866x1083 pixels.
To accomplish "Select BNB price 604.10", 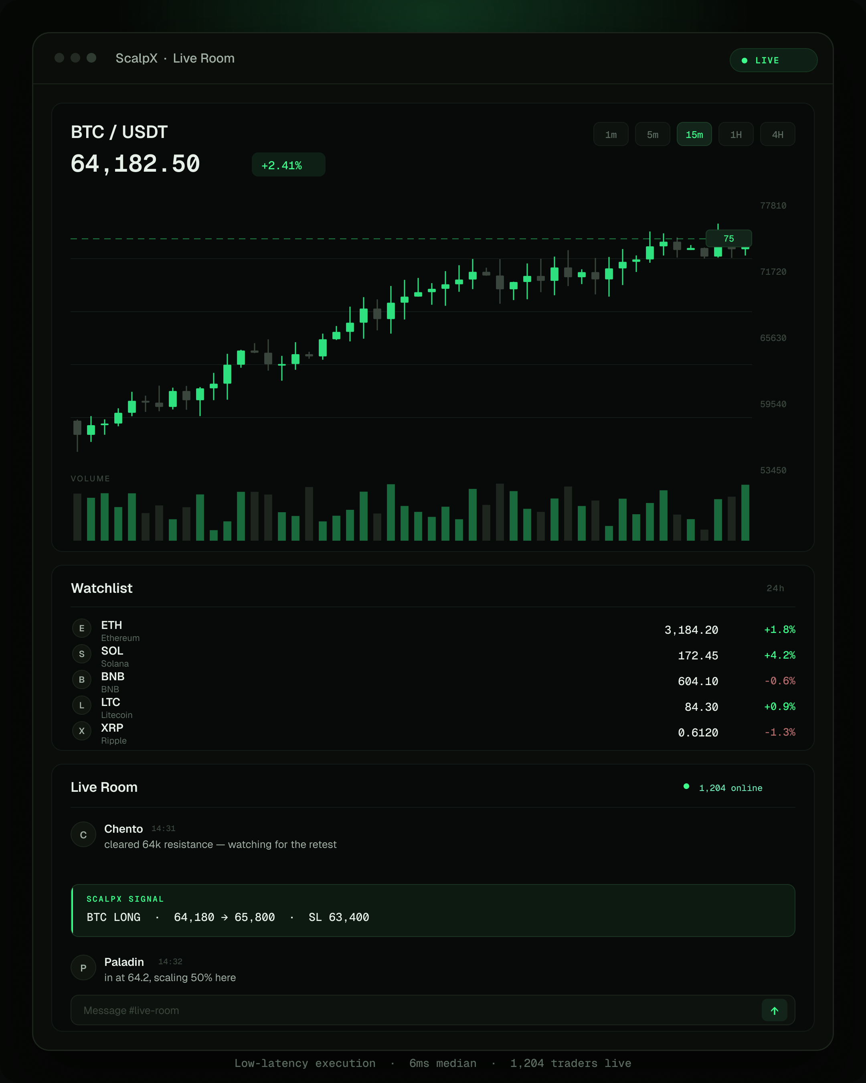I will pos(698,681).
